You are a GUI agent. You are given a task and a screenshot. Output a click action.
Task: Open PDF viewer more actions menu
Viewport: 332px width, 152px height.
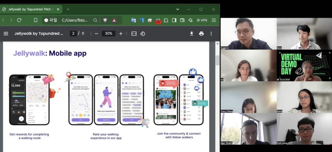coord(211,33)
